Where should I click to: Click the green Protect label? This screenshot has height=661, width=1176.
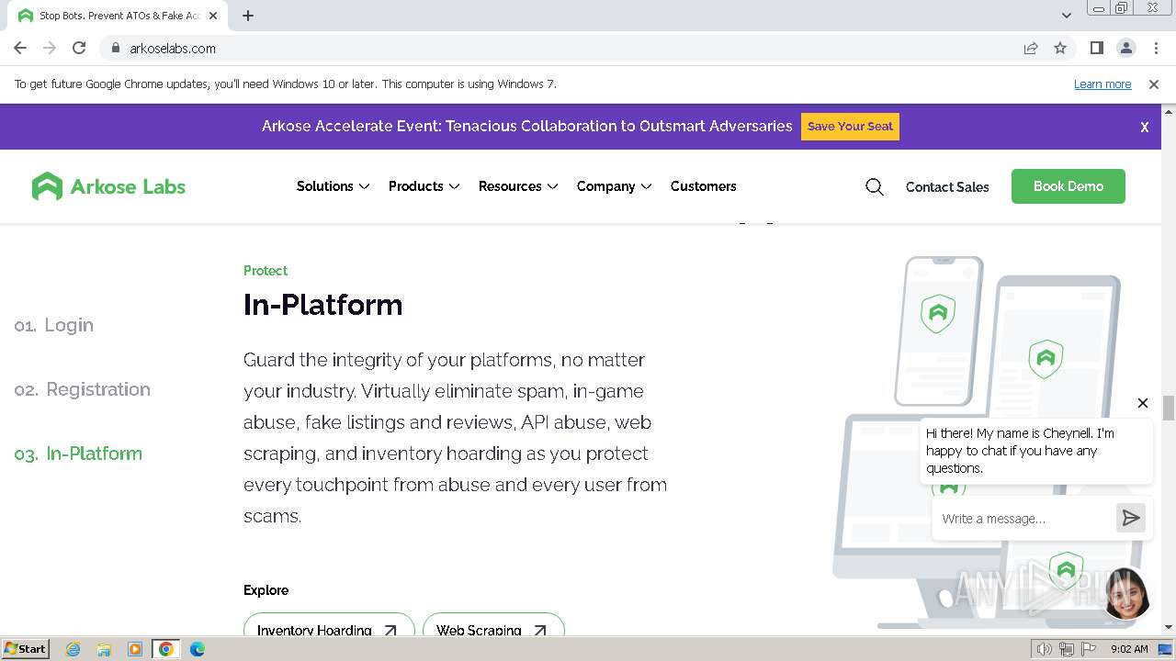click(x=266, y=271)
